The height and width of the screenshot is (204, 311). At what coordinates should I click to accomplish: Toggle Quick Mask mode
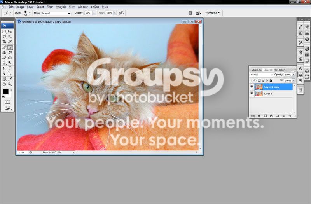click(x=7, y=102)
